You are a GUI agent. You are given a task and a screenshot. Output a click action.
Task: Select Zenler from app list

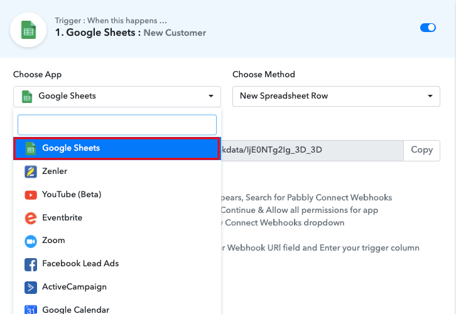[x=117, y=171]
